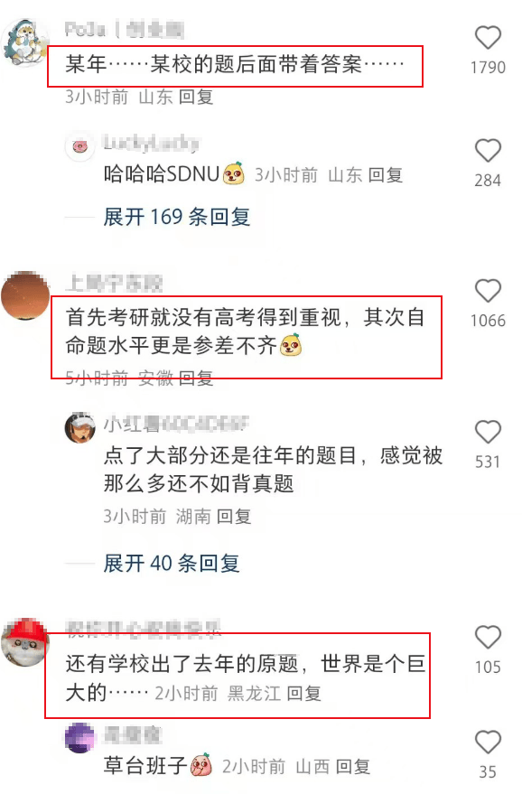Image resolution: width=522 pixels, height=794 pixels.
Task: Open the cat avatar of top commenter
Action: 25,42
